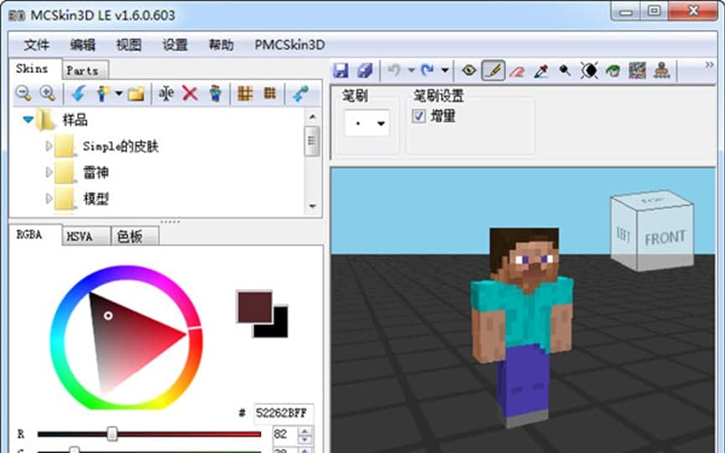The image size is (725, 453).
Task: Click the Zoom in icon in Skins panel
Action: tap(47, 94)
